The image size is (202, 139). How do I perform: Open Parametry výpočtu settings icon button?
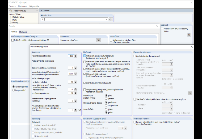coord(98,40)
